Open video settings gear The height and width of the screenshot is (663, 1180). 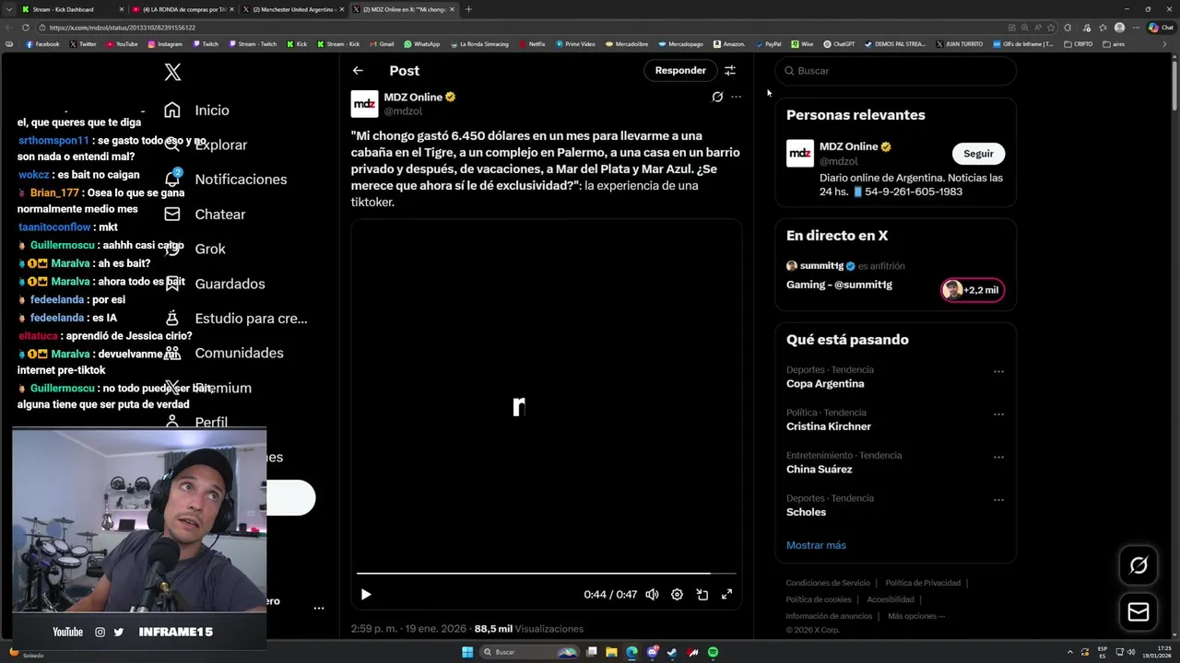coord(677,595)
